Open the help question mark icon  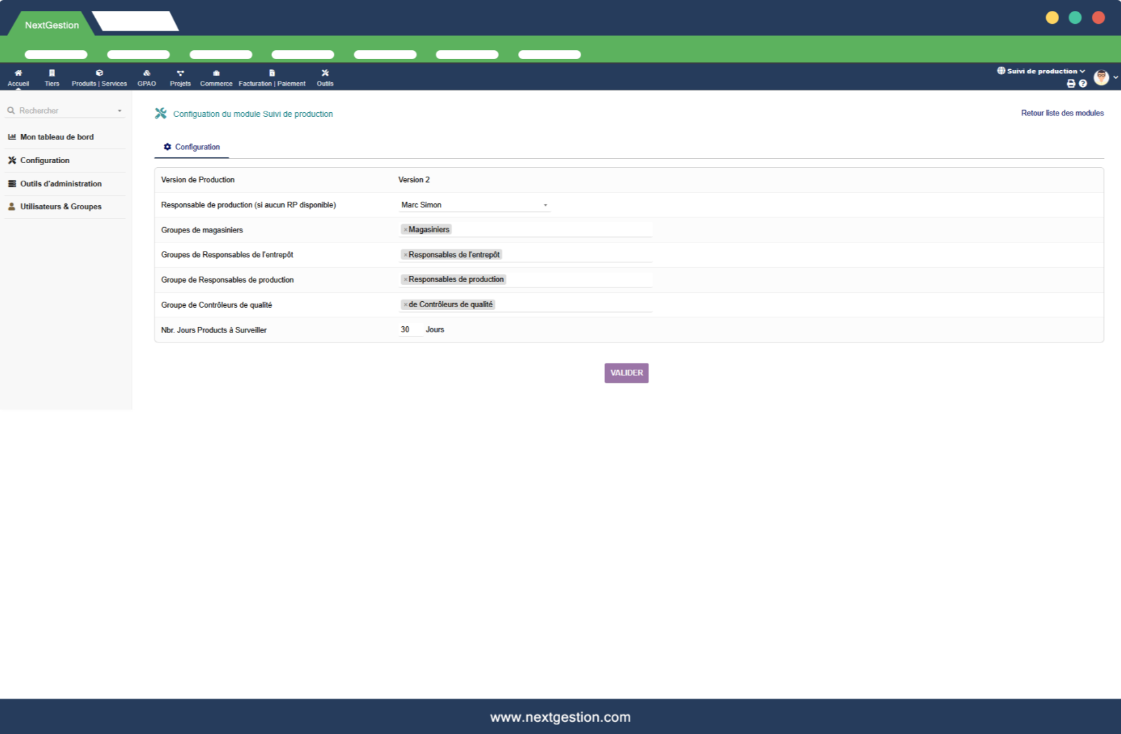pyautogui.click(x=1083, y=84)
